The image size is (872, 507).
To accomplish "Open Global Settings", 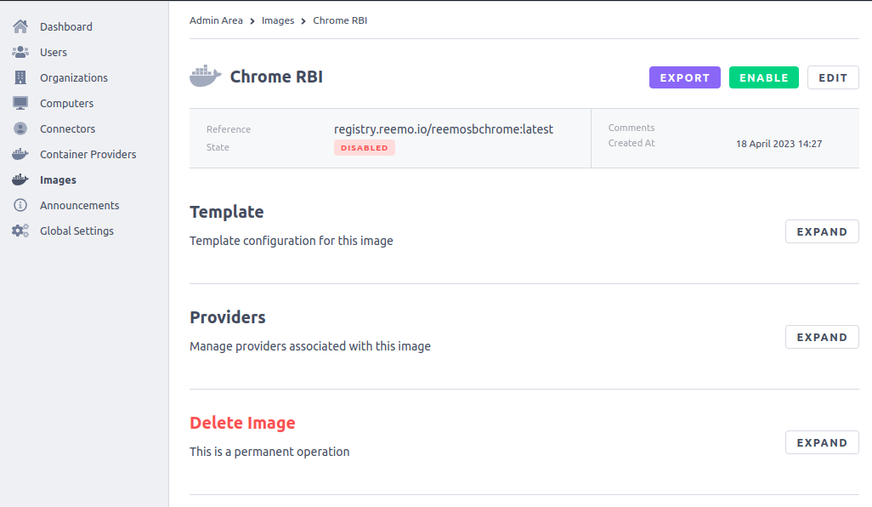I will pos(76,231).
